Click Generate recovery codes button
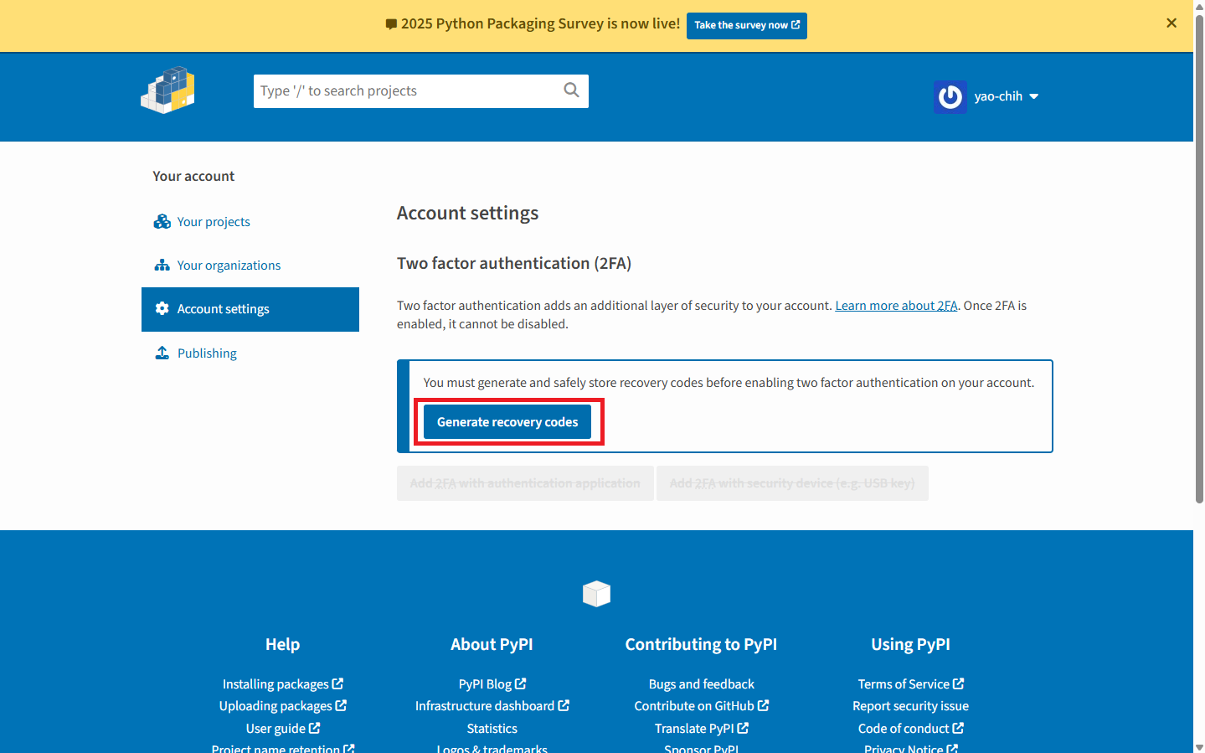 pyautogui.click(x=507, y=422)
